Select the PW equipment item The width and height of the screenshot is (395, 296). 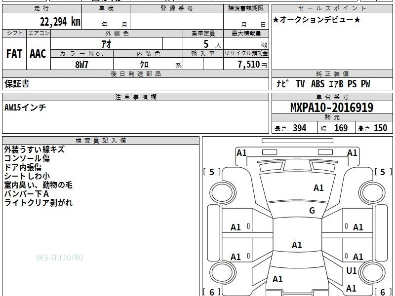[365, 83]
